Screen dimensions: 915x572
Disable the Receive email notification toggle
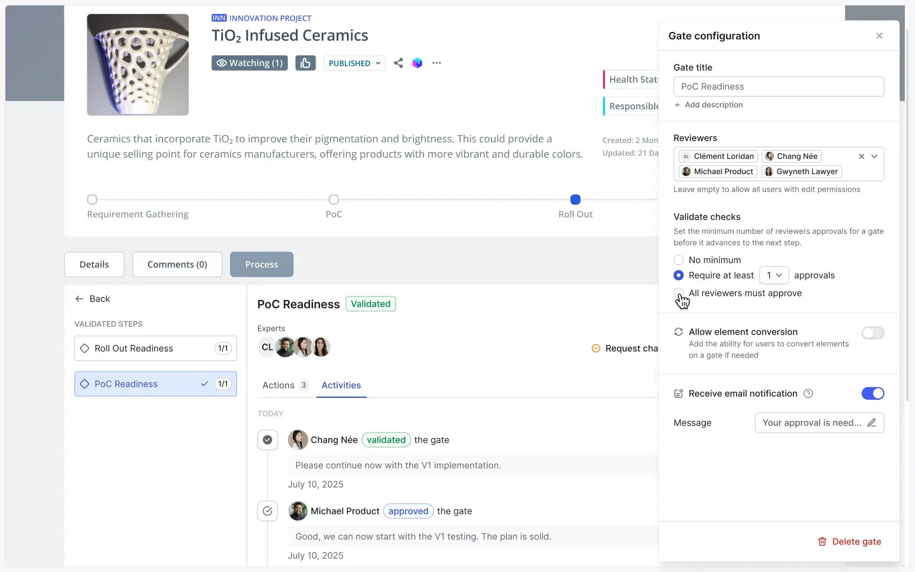pos(873,393)
